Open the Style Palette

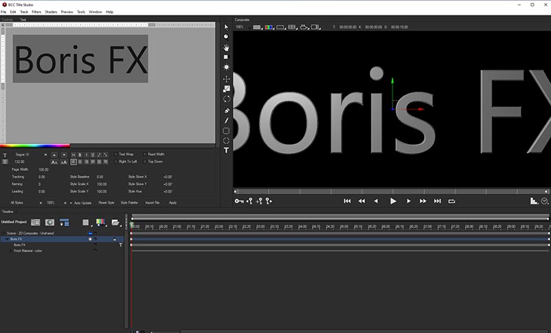coord(129,203)
